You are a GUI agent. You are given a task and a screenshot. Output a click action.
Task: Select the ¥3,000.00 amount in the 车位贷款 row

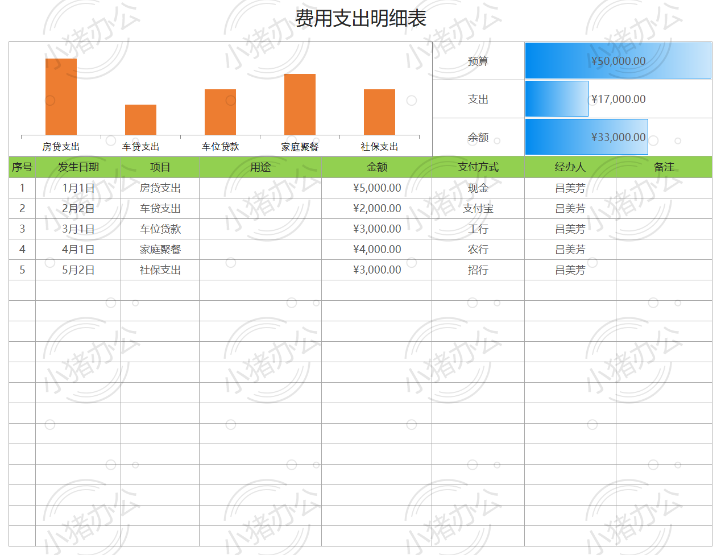[x=376, y=229]
